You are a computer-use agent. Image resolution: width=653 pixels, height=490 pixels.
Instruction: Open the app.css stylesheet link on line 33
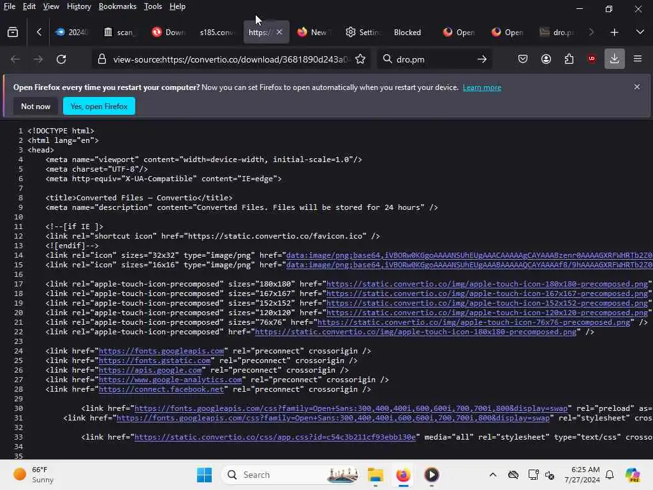click(275, 437)
